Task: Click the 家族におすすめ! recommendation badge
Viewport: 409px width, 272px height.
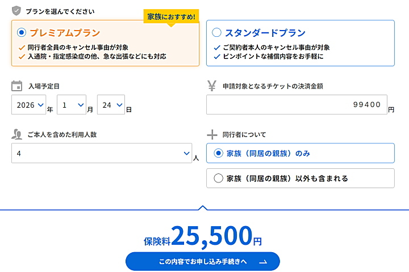Action: 171,16
